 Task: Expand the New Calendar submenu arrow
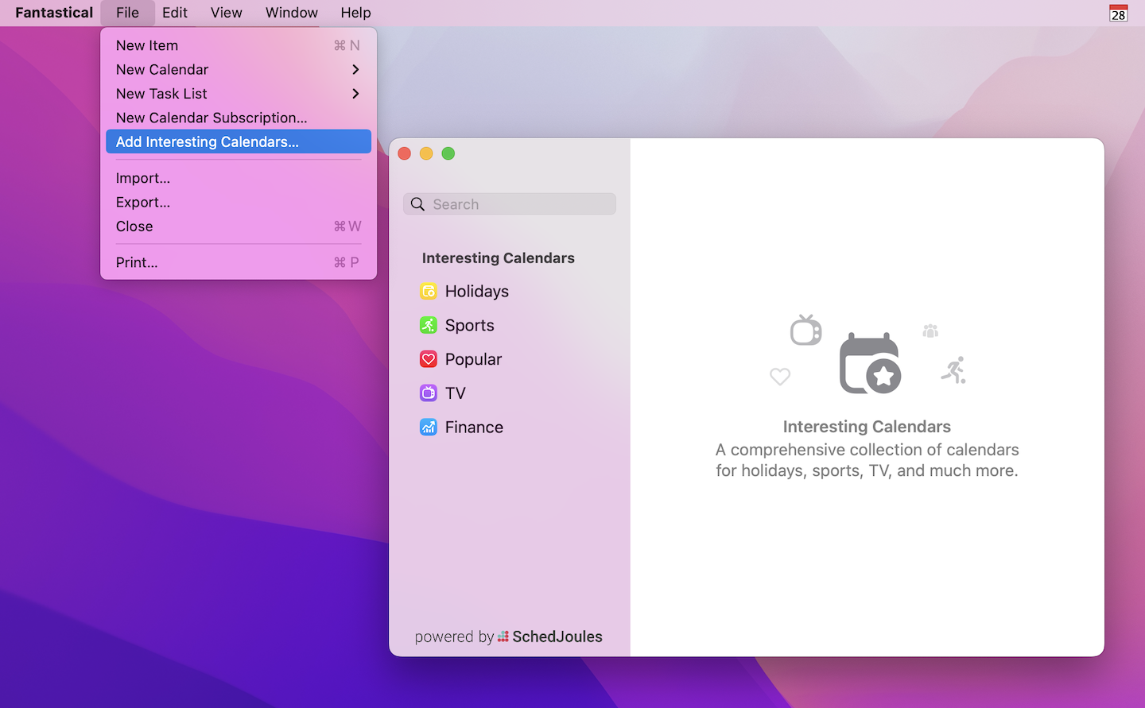pyautogui.click(x=355, y=70)
